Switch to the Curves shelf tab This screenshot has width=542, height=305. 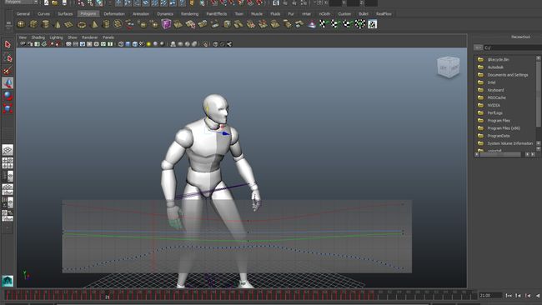(x=43, y=14)
